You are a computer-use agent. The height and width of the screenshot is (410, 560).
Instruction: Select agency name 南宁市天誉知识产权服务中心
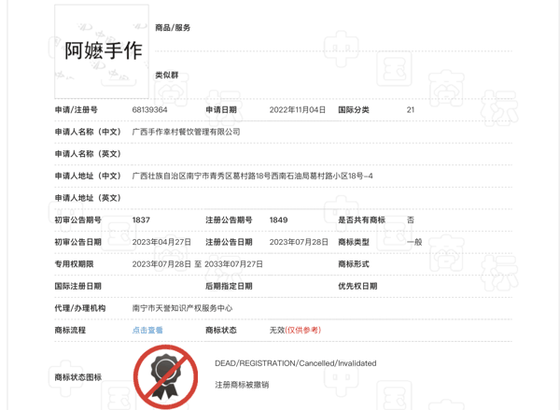click(x=182, y=308)
